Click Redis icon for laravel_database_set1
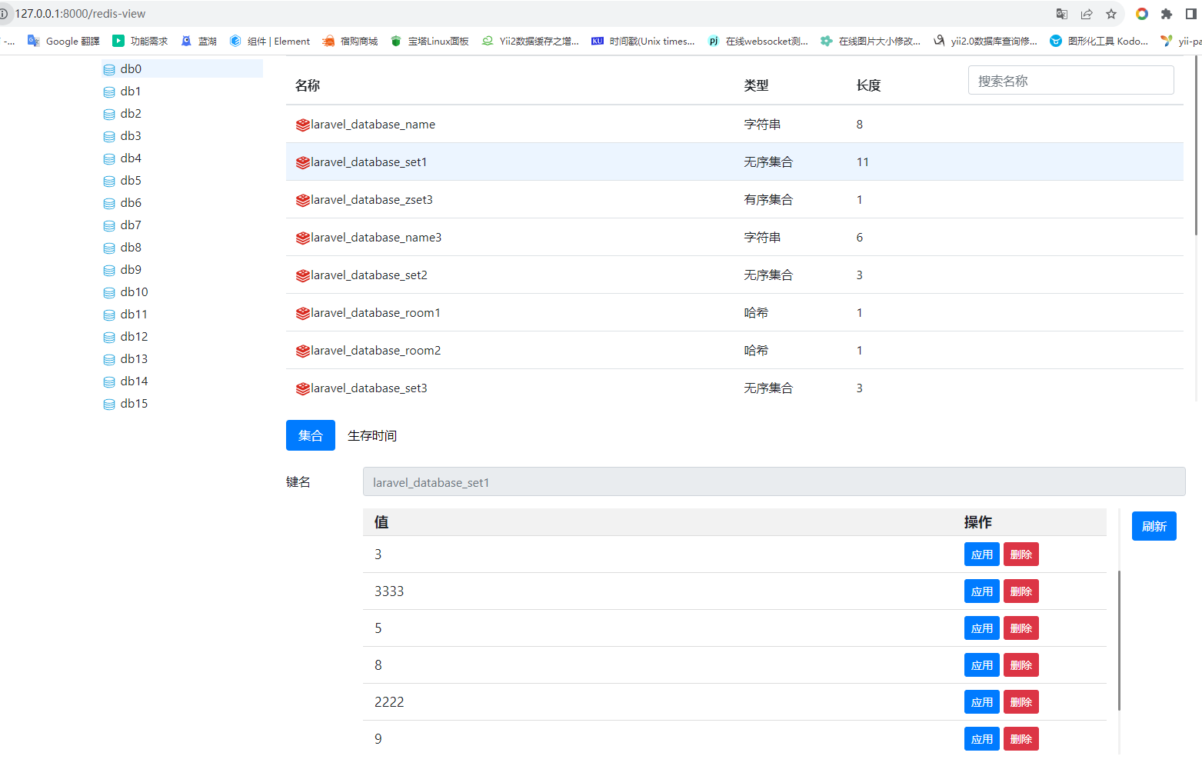This screenshot has height=766, width=1202. pos(303,162)
